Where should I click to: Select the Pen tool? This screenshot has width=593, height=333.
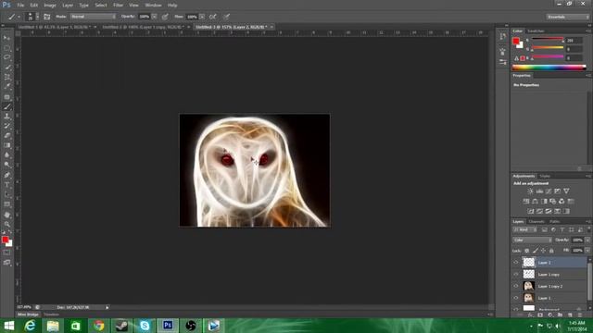pyautogui.click(x=6, y=175)
